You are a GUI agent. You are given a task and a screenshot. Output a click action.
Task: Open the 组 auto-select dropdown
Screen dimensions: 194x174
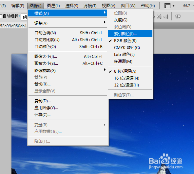tap(24, 17)
